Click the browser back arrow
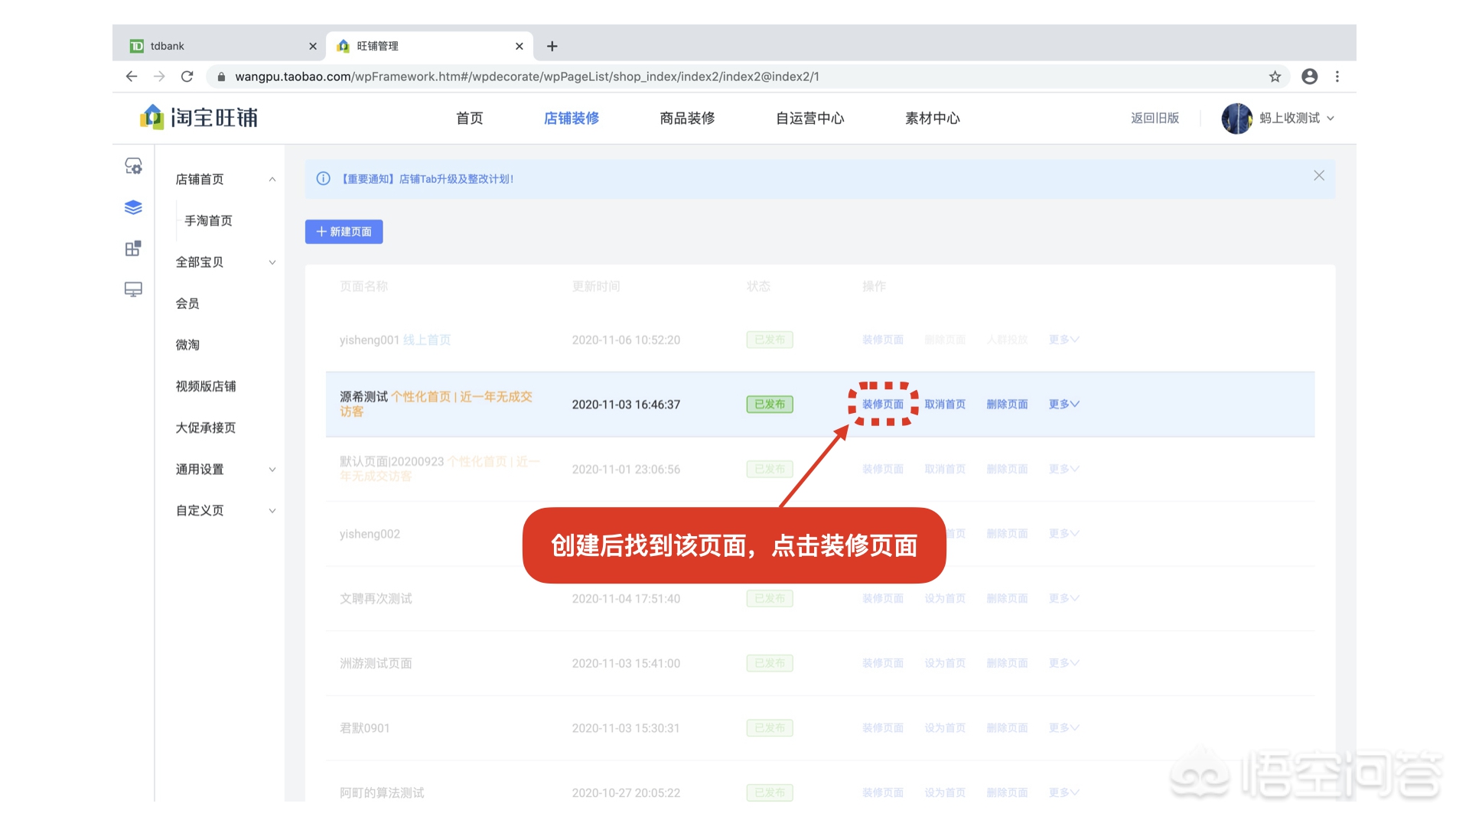 pyautogui.click(x=131, y=76)
